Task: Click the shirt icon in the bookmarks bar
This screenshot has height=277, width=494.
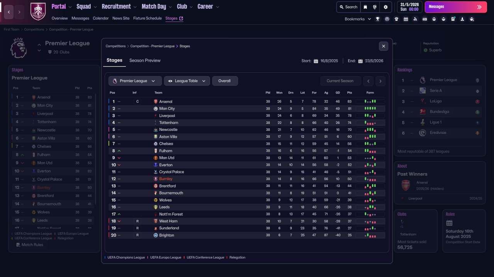Action: 396,19
